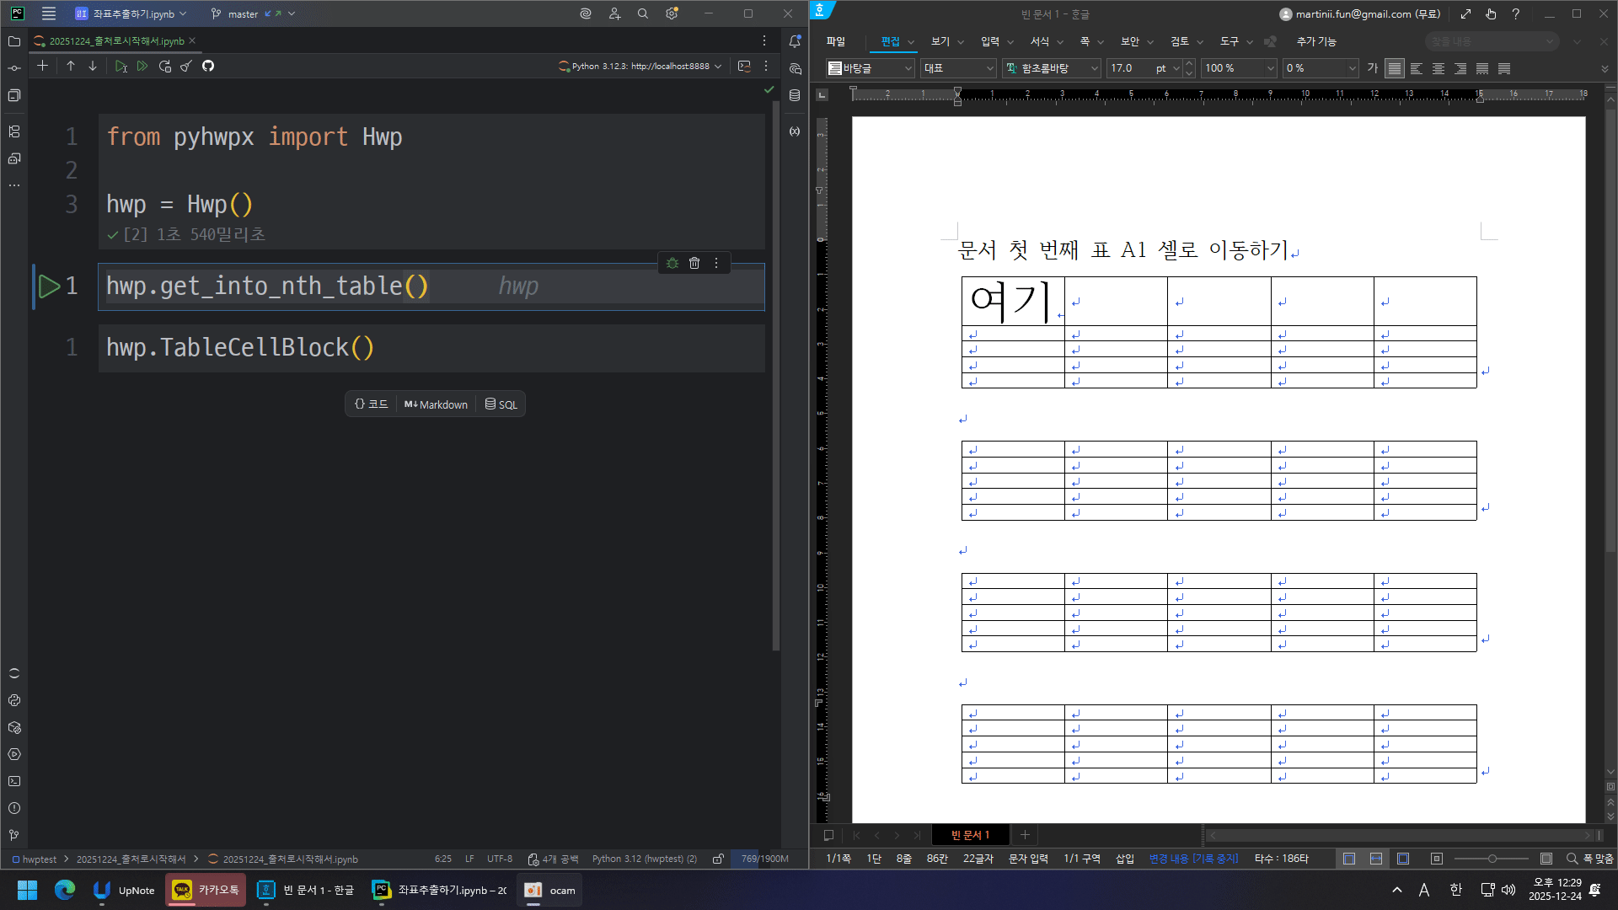
Task: Switch to the 빈 문서 1 document tab
Action: (969, 835)
